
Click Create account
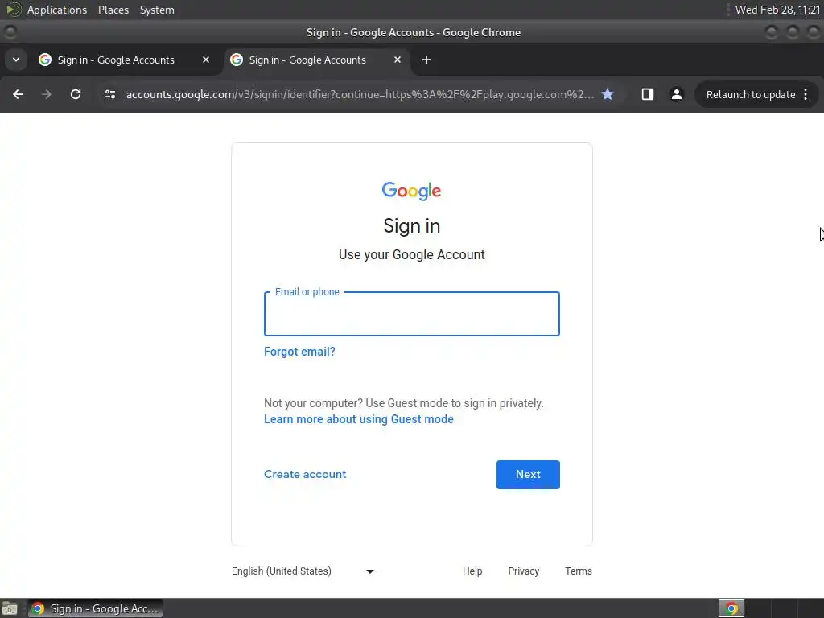click(305, 474)
